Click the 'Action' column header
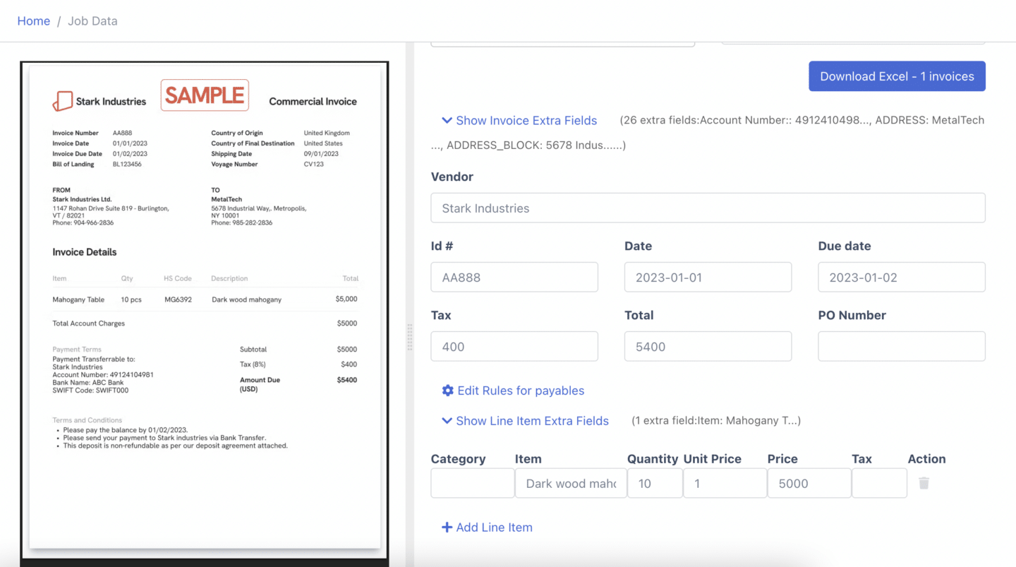 coord(927,459)
